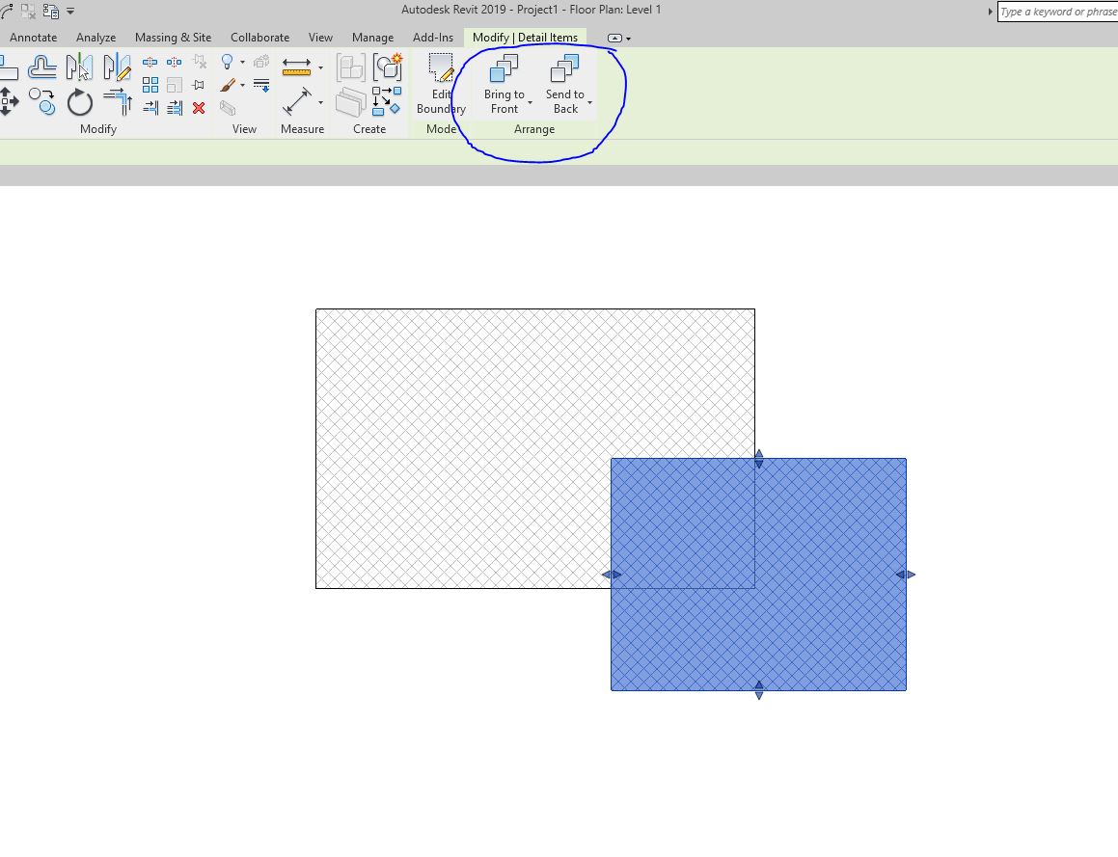Click the Aligned Dimension icon

click(296, 102)
